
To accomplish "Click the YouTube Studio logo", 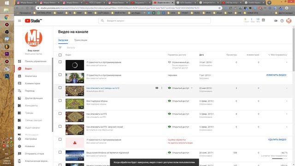I will pos(33,21).
